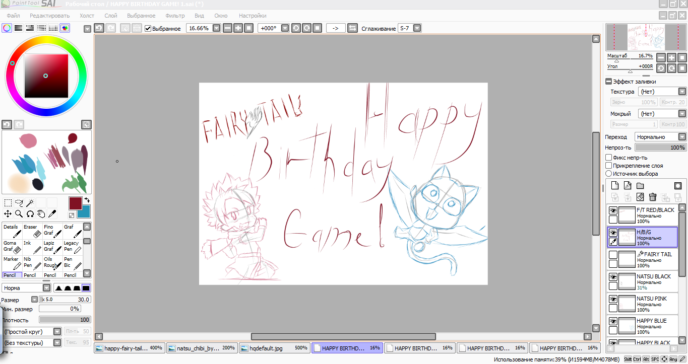Select the Источник выбора radio option
Viewport: 688px width, 364px height.
[x=609, y=174]
